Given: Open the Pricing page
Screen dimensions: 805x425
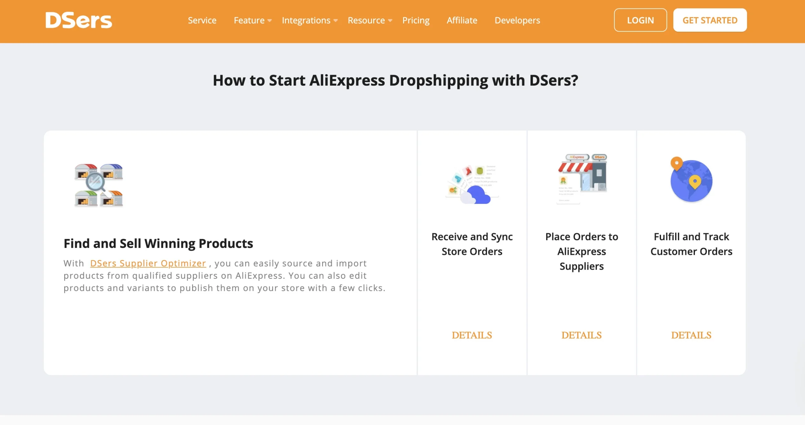Looking at the screenshot, I should click(416, 20).
